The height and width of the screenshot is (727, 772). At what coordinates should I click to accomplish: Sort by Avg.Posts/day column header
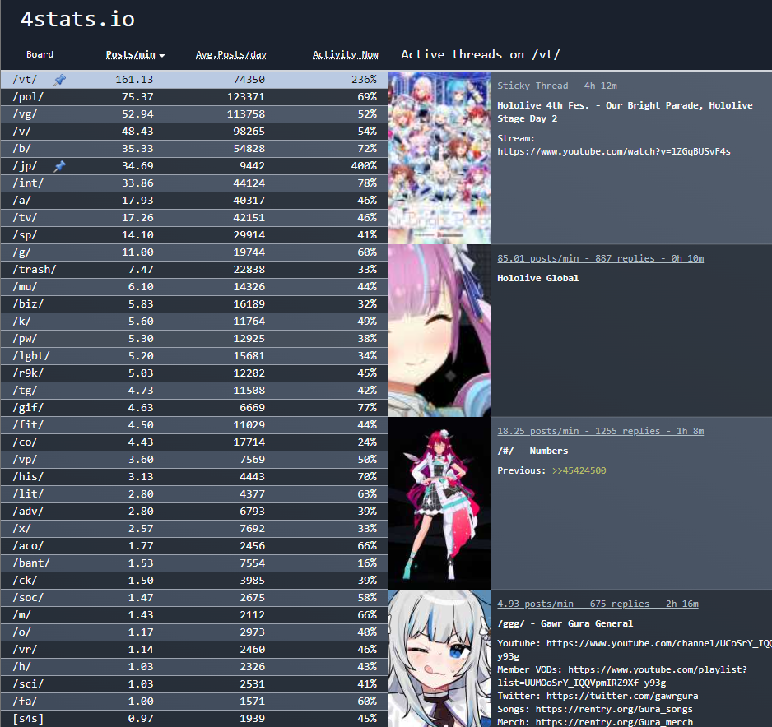coord(231,54)
